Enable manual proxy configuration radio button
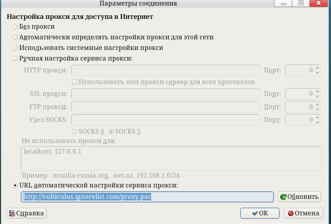The width and height of the screenshot is (331, 224). pos(15,58)
